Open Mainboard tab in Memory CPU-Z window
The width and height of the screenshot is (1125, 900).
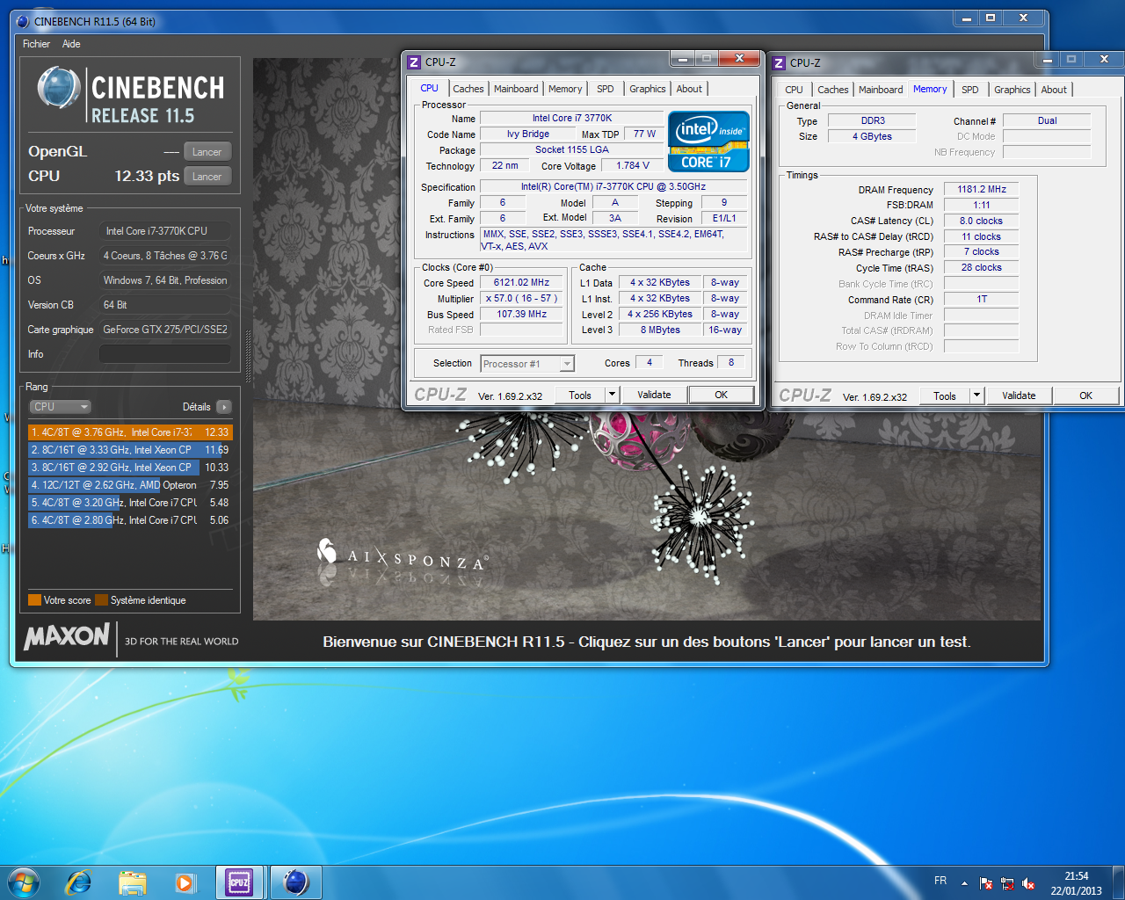point(881,90)
